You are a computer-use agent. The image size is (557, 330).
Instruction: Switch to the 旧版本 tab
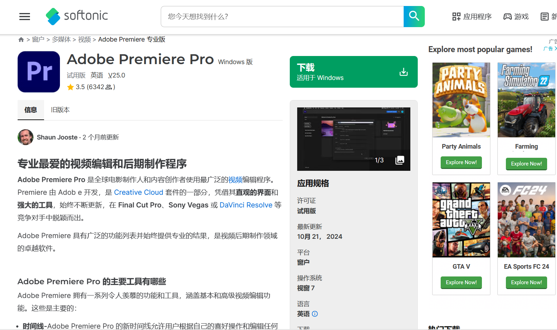click(x=60, y=110)
